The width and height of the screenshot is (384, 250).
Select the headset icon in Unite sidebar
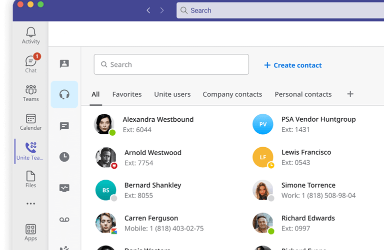click(64, 94)
